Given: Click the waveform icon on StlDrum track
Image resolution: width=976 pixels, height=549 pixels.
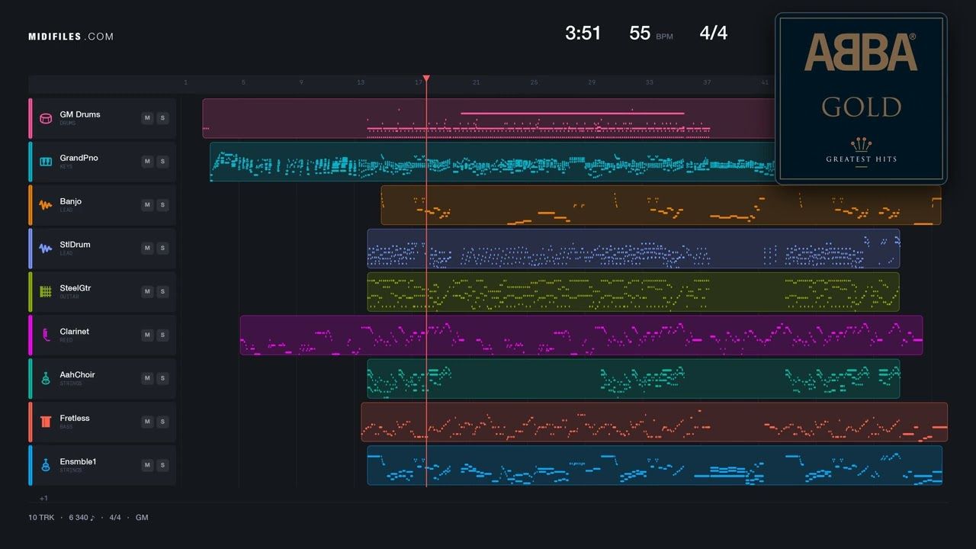Looking at the screenshot, I should click(46, 249).
